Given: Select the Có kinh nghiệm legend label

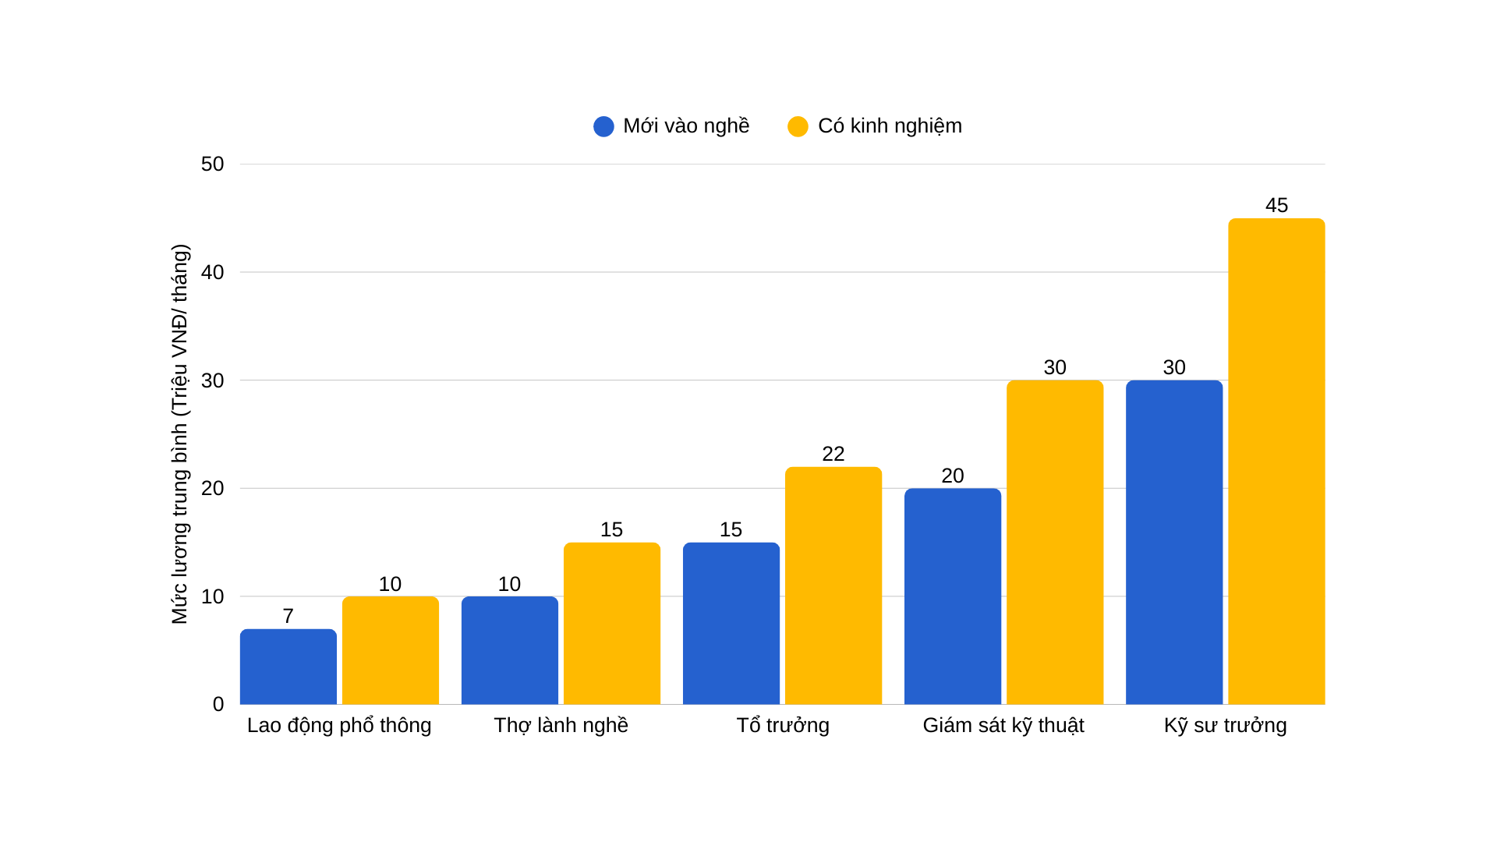Looking at the screenshot, I should coord(890,126).
